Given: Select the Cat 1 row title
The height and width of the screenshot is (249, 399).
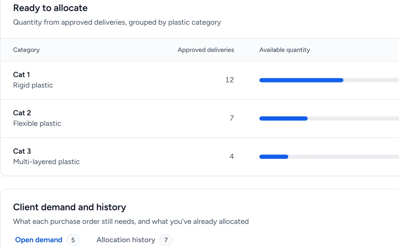Looking at the screenshot, I should point(21,75).
